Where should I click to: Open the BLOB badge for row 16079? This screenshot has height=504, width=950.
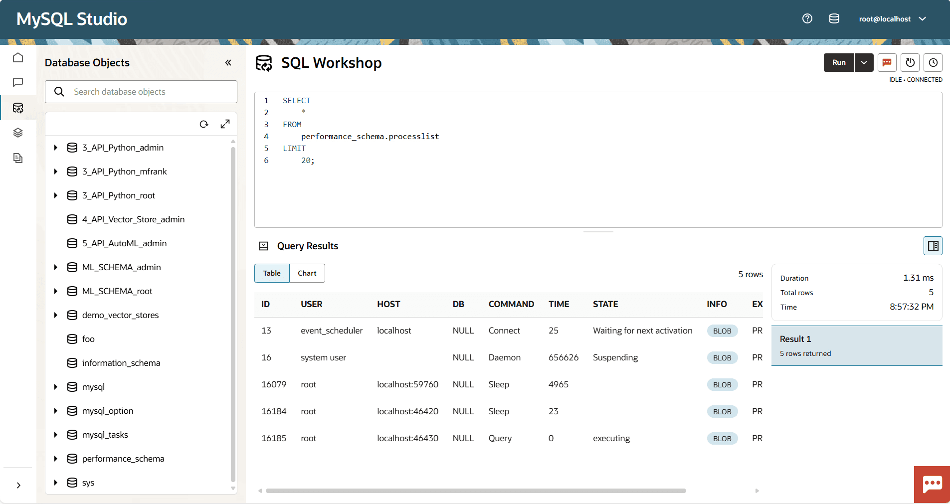[722, 385]
